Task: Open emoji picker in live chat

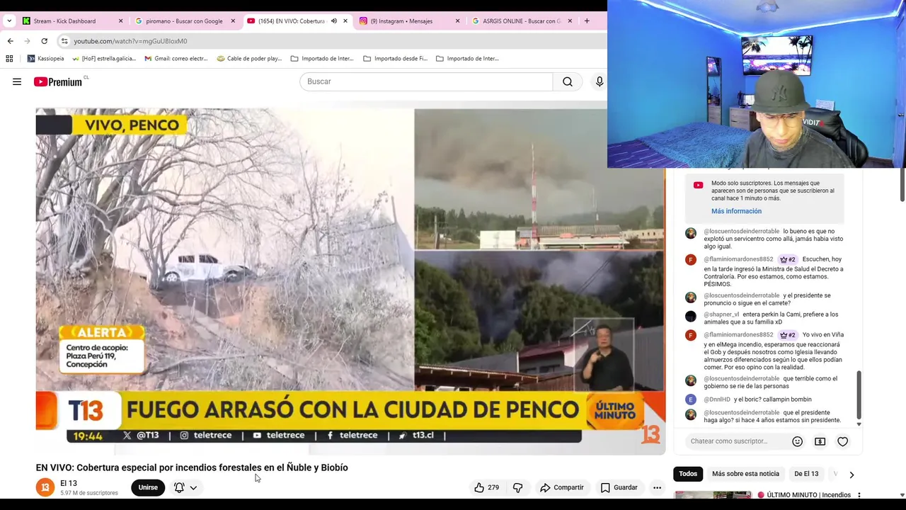Action: (x=797, y=441)
